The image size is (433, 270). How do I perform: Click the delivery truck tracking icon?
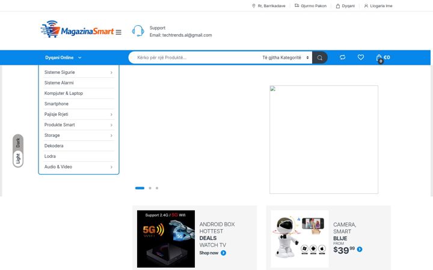(297, 5)
